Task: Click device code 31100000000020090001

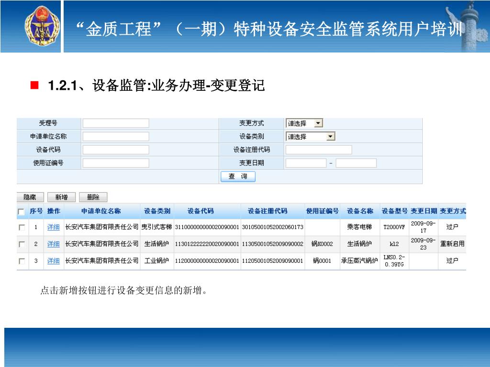Action: (x=207, y=227)
